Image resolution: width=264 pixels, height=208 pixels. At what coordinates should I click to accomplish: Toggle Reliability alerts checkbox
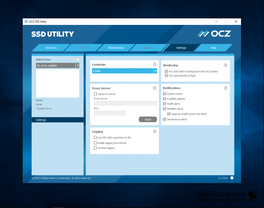tap(164, 109)
